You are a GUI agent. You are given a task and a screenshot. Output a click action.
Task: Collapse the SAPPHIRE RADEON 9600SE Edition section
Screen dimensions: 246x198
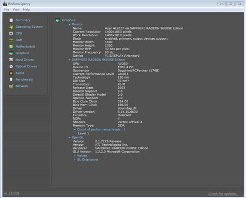(70, 60)
